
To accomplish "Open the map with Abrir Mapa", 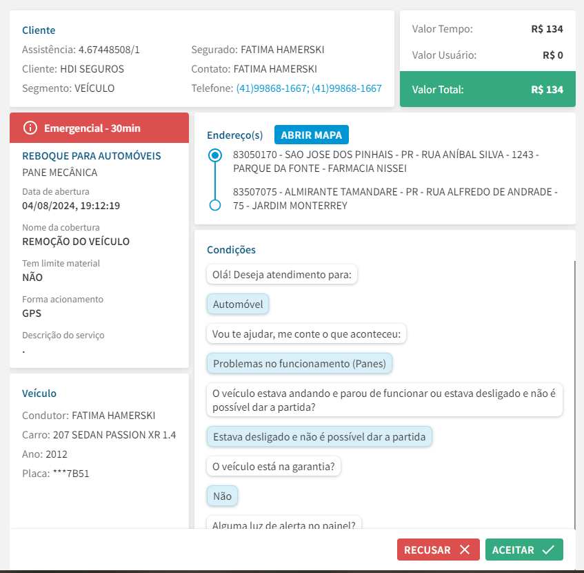I will pos(312,135).
